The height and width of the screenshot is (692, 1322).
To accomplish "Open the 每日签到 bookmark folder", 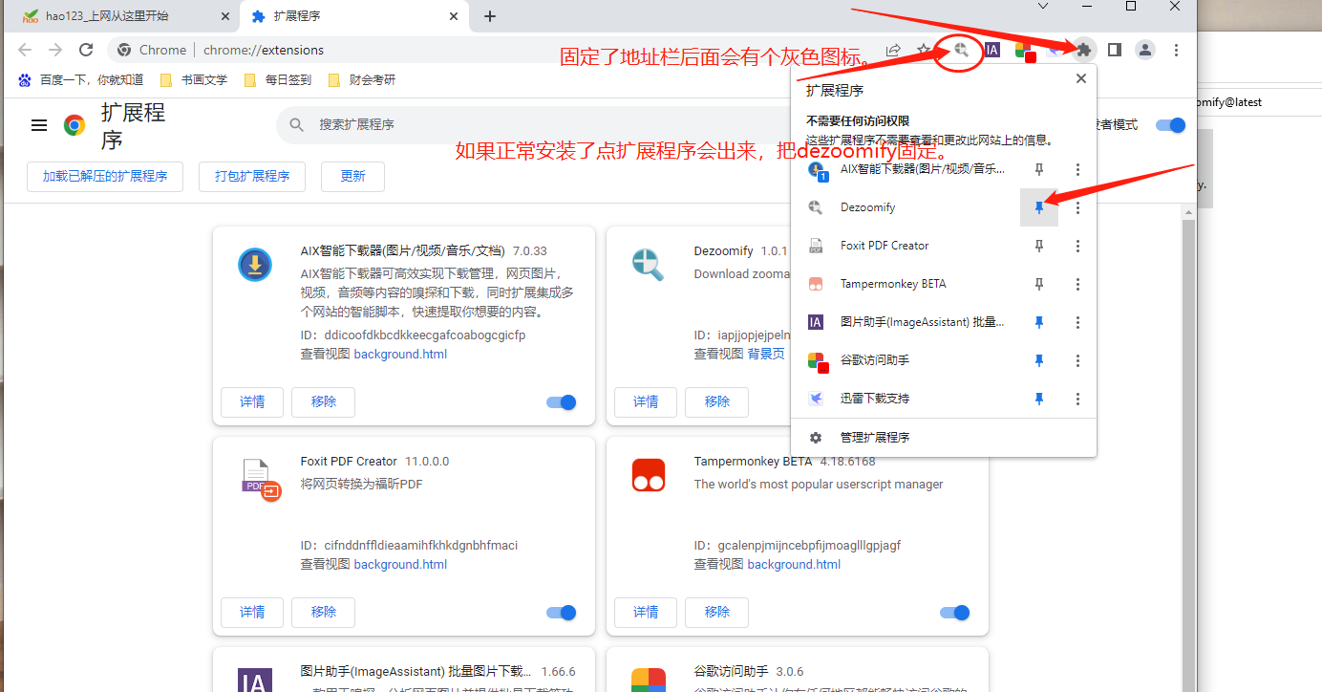I will pos(278,80).
